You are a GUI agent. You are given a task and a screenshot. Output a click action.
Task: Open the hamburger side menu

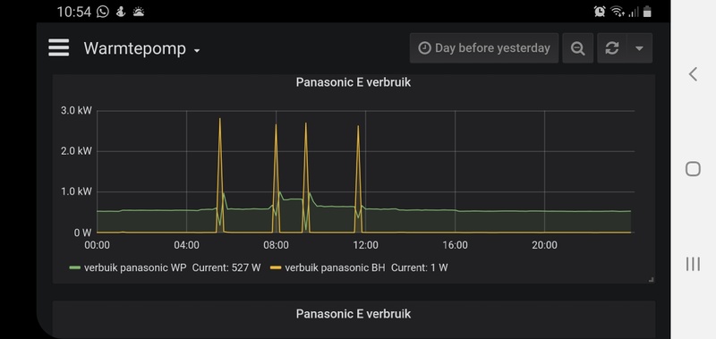(x=59, y=48)
